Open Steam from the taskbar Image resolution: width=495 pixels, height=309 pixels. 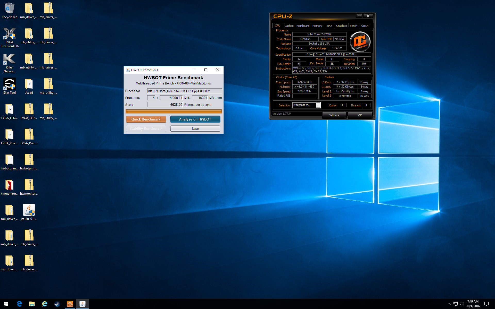click(x=57, y=304)
